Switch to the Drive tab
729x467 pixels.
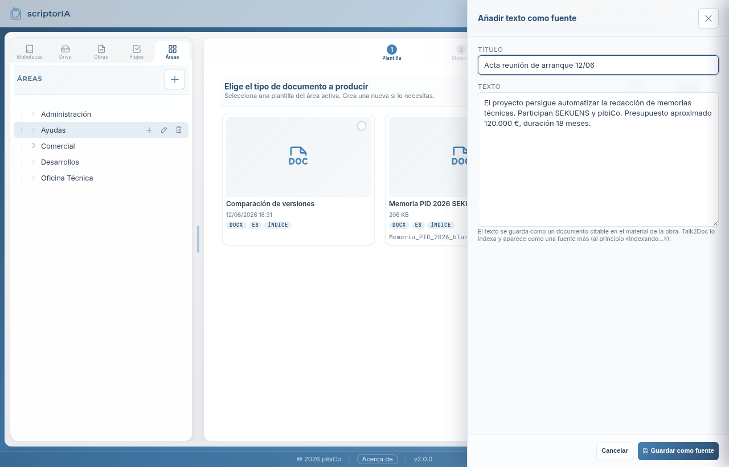[65, 52]
